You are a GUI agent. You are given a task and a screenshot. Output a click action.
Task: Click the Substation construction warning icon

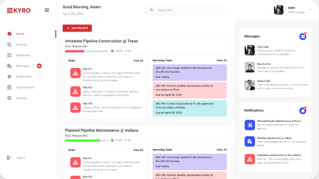point(250,159)
